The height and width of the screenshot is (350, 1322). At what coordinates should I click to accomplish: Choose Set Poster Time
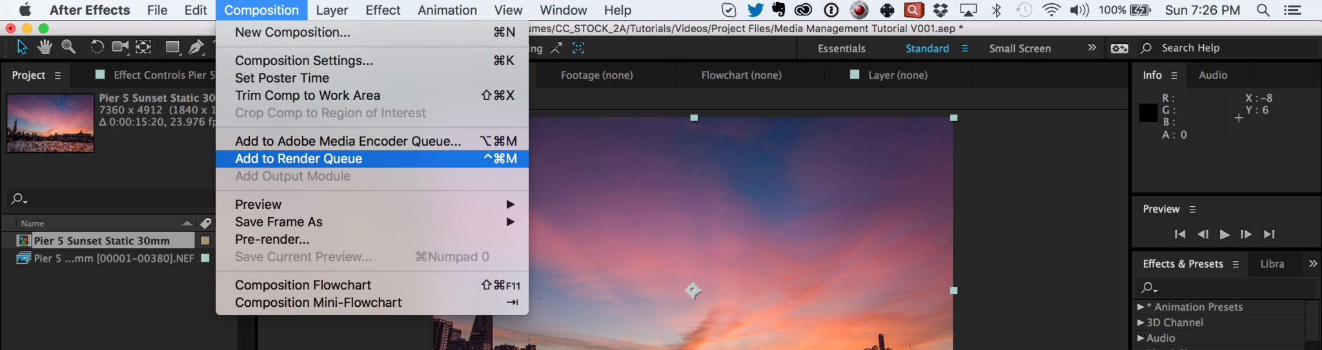372,78
